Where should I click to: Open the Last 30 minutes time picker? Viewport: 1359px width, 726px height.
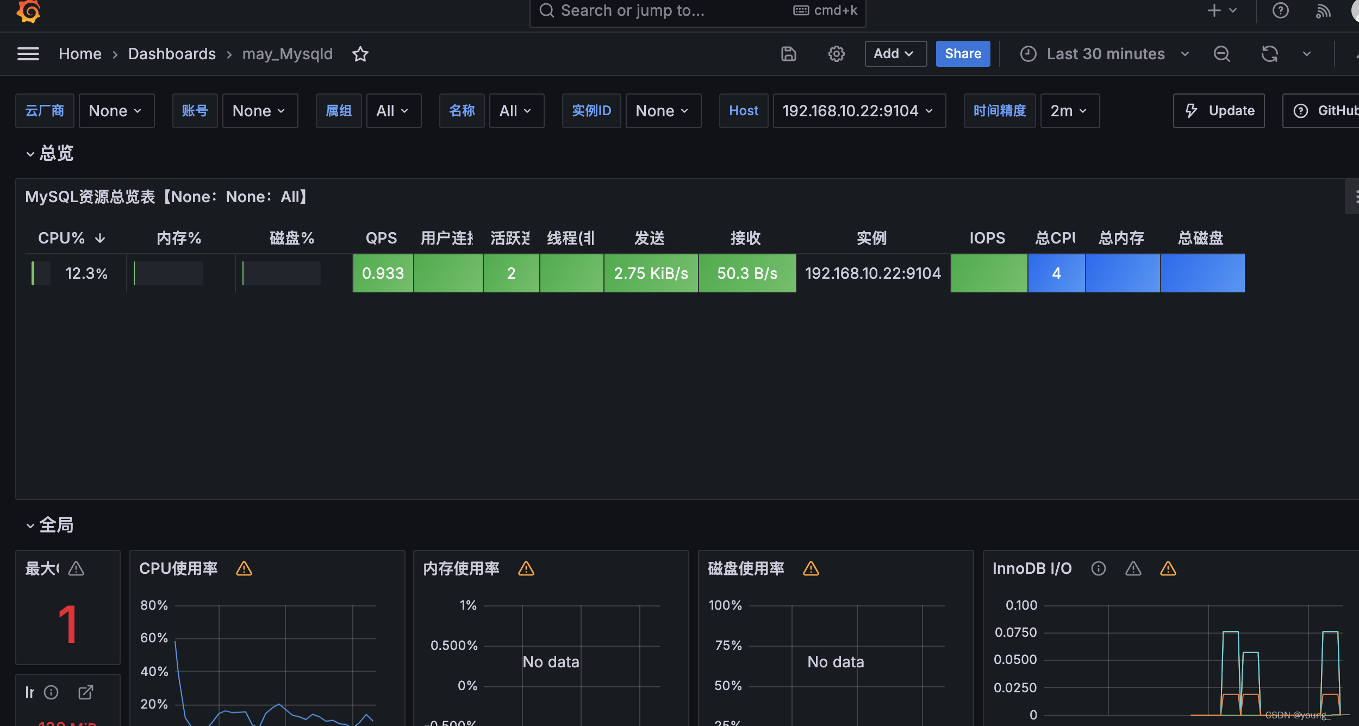(x=1105, y=54)
